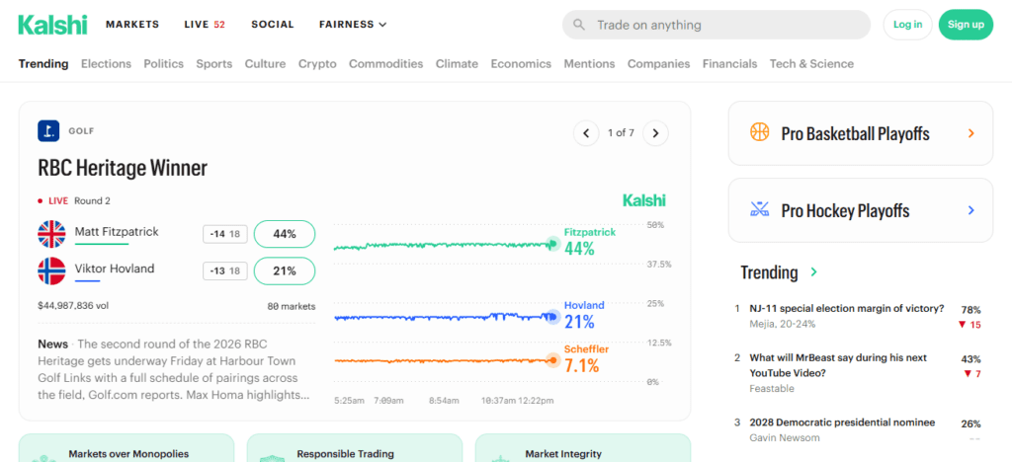This screenshot has width=1012, height=462.
Task: Select the Tech & Science category tab
Action: tap(811, 64)
